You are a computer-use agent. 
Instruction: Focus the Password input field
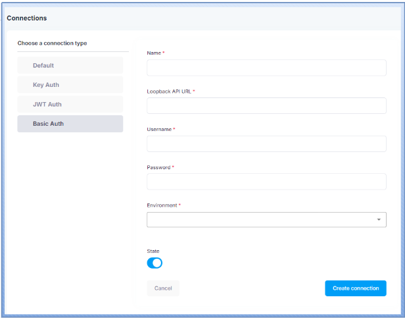pyautogui.click(x=266, y=182)
